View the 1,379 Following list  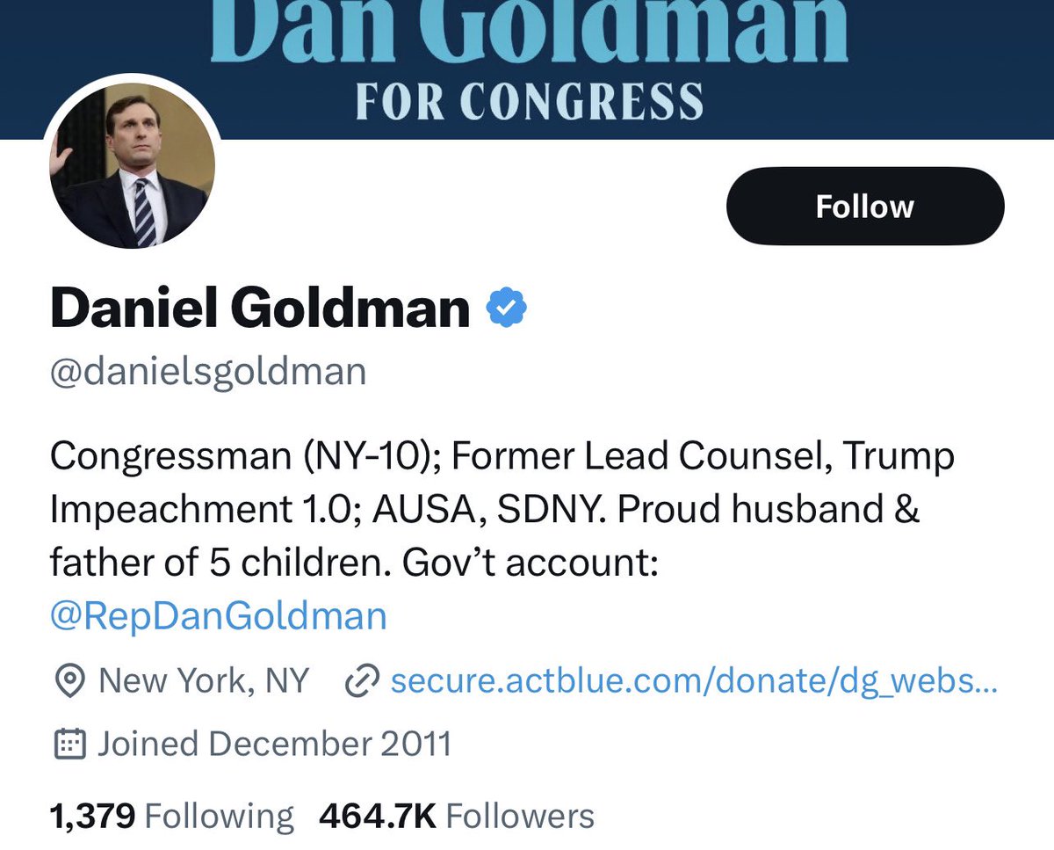click(171, 817)
